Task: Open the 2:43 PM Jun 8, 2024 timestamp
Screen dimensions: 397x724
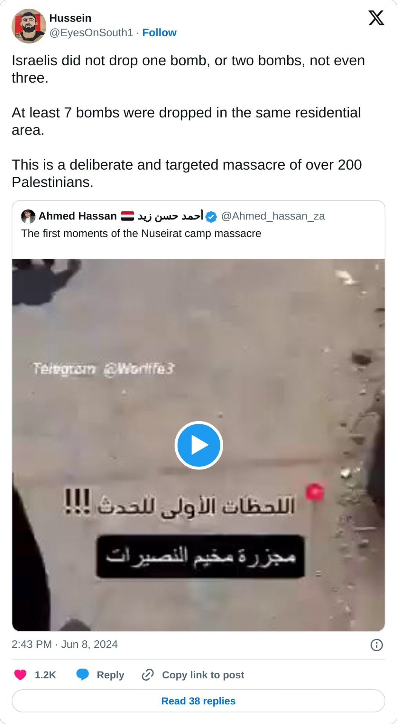Action: click(65, 644)
